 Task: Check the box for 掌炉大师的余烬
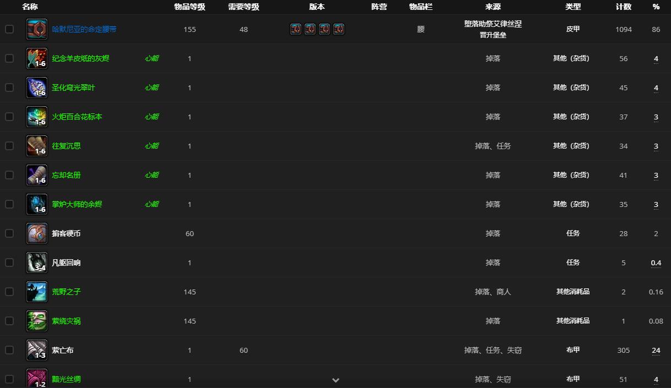(9, 204)
